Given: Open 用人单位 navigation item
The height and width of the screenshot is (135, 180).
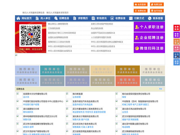Looking at the screenshot, I should 45,18.
